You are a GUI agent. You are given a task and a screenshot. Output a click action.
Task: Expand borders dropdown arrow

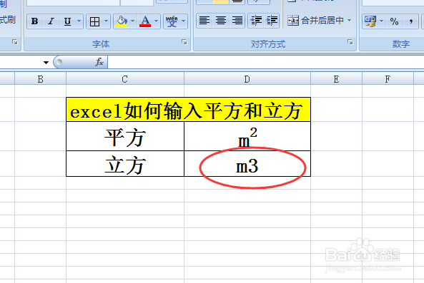click(106, 21)
